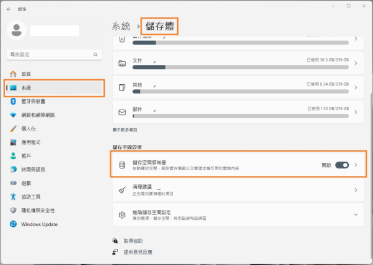Screen dimensions: 373x265
Task: Open 清理建議 page via its chevron
Action: [356, 190]
